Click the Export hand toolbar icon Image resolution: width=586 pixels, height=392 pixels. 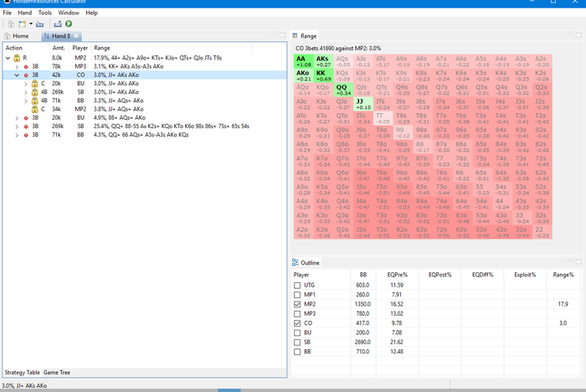(58, 24)
